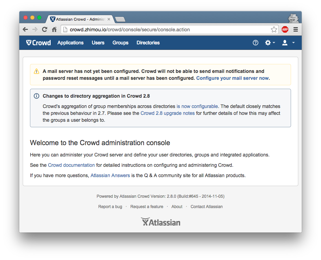The image size is (321, 260).
Task: Open the user profile menu
Action: pos(288,43)
